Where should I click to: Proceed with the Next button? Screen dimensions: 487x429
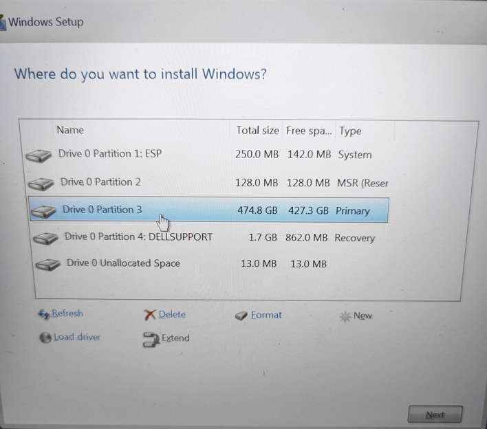(435, 414)
